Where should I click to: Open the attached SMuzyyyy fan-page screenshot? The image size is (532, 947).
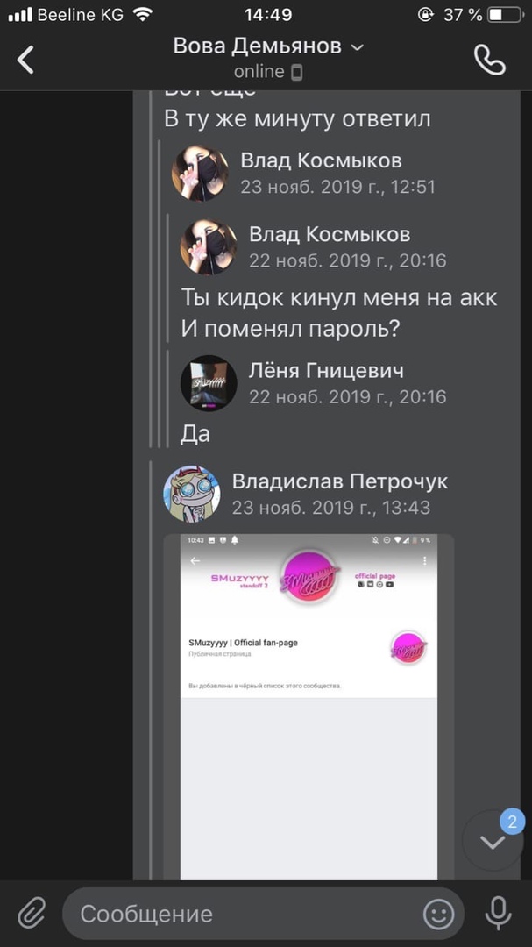pyautogui.click(x=309, y=707)
